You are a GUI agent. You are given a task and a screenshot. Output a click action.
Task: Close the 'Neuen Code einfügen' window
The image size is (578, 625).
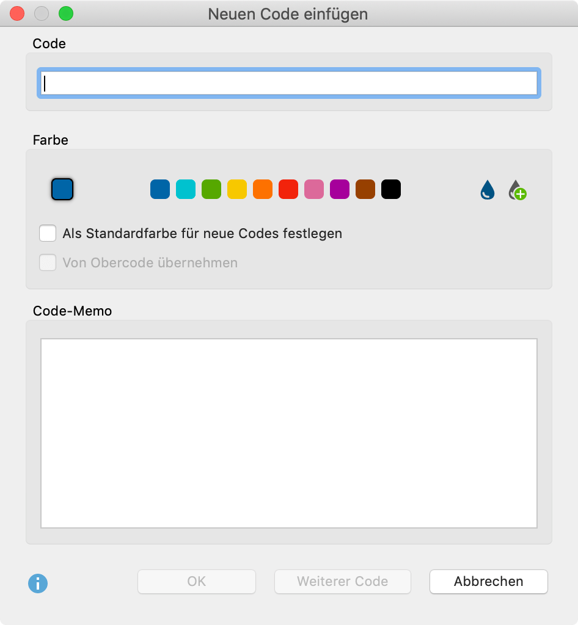tap(17, 13)
